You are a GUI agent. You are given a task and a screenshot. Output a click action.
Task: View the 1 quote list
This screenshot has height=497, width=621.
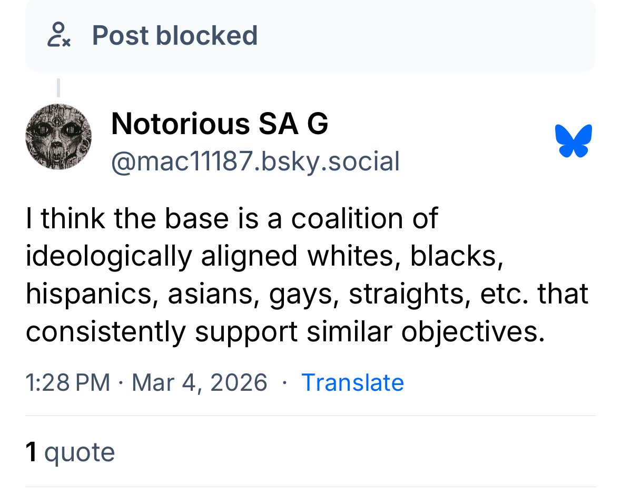coord(70,452)
